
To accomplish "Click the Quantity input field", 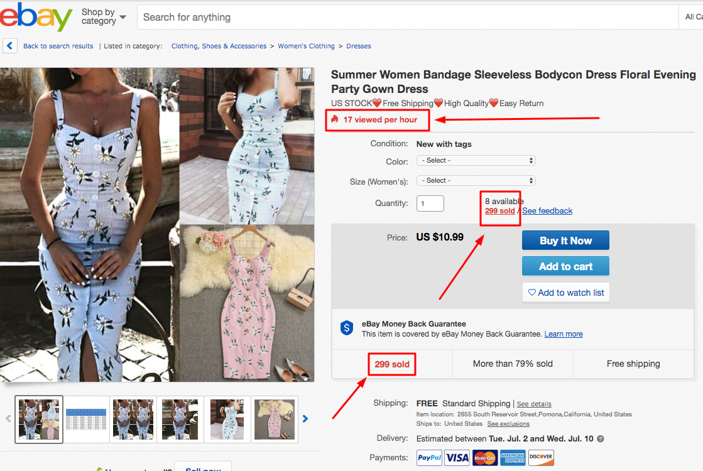I will click(x=430, y=203).
